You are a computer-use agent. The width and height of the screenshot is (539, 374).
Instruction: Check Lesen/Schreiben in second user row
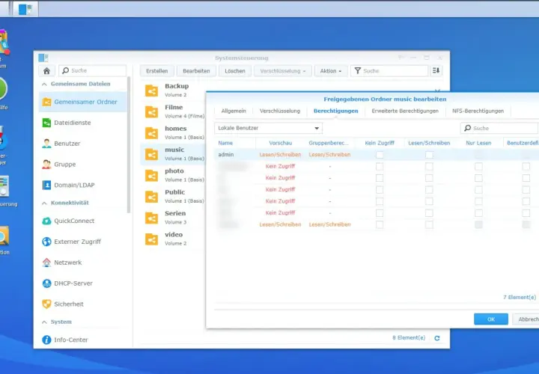tap(429, 167)
